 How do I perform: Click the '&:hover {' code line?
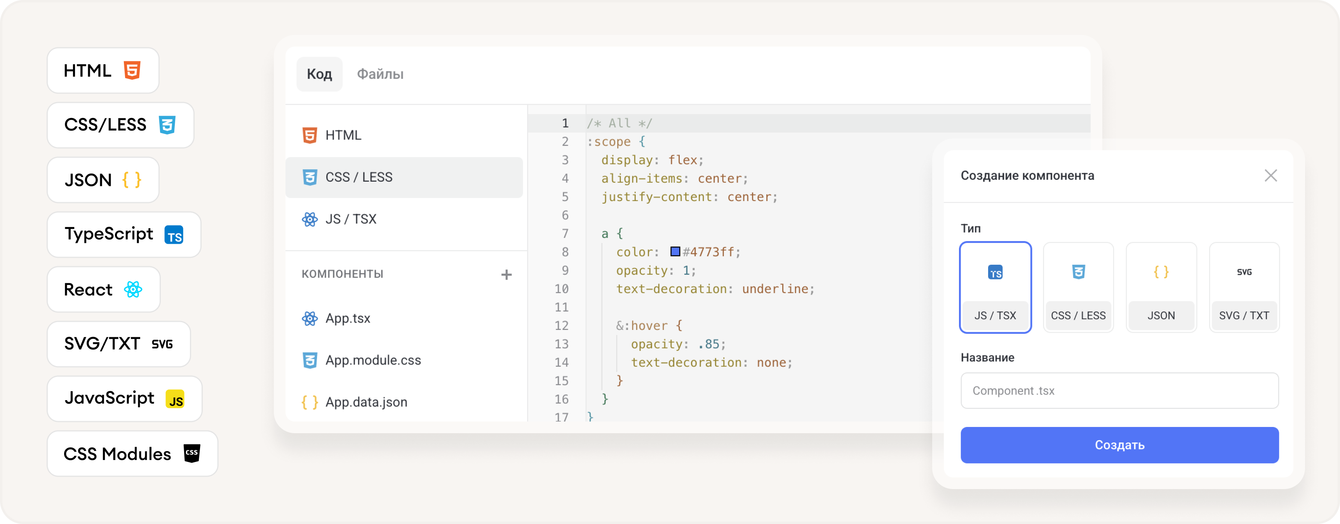click(x=649, y=325)
